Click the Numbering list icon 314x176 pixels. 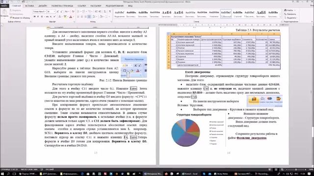click(84, 12)
